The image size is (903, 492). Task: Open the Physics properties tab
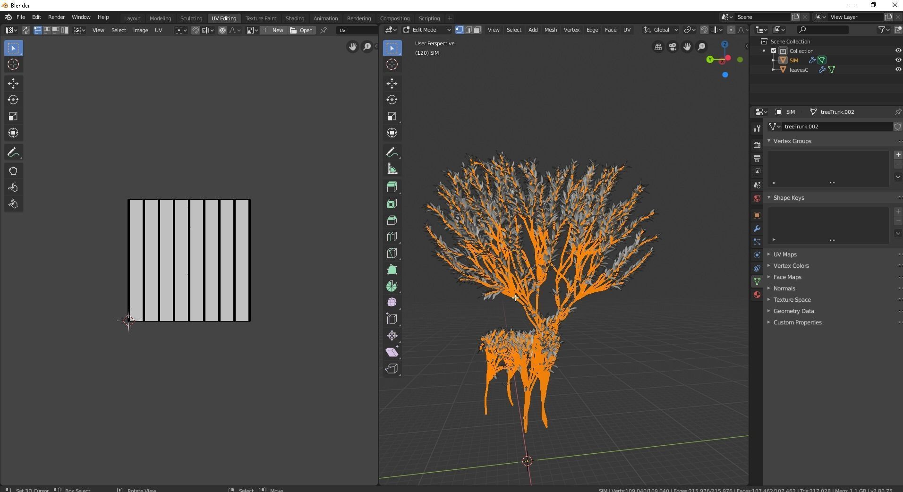757,255
